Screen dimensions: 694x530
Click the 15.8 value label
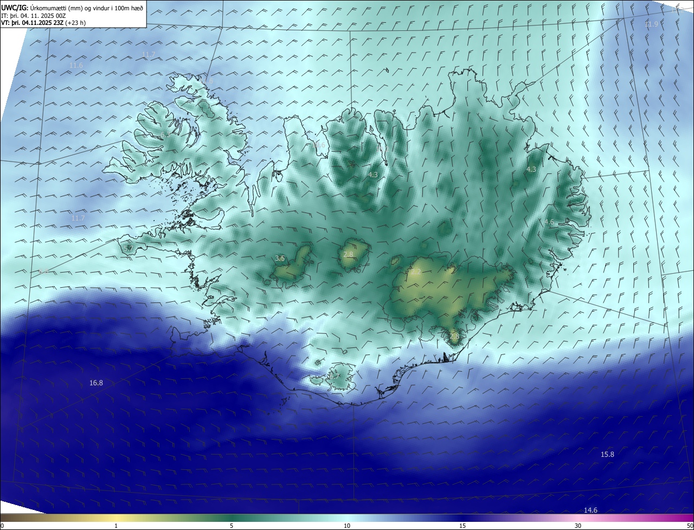[x=607, y=455]
